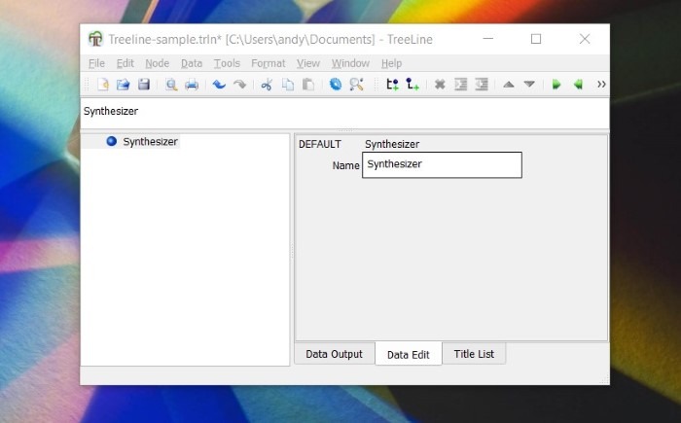
Task: Click the green Next Selection arrow icon
Action: (556, 85)
